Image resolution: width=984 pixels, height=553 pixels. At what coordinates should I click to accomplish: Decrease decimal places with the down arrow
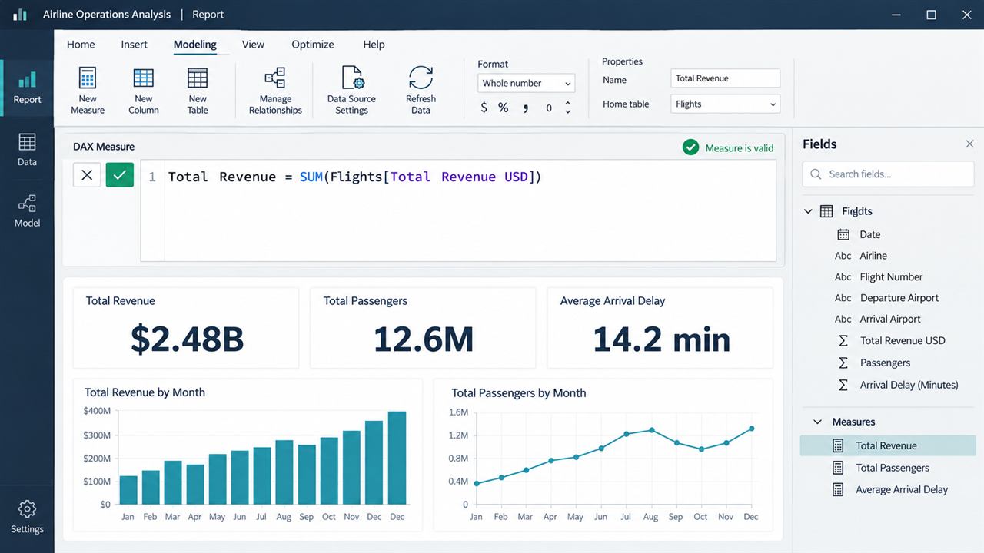coord(568,112)
